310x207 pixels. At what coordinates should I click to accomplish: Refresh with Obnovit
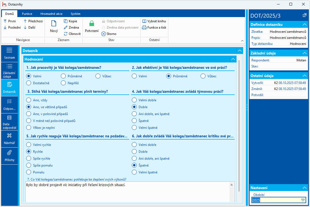72,34
